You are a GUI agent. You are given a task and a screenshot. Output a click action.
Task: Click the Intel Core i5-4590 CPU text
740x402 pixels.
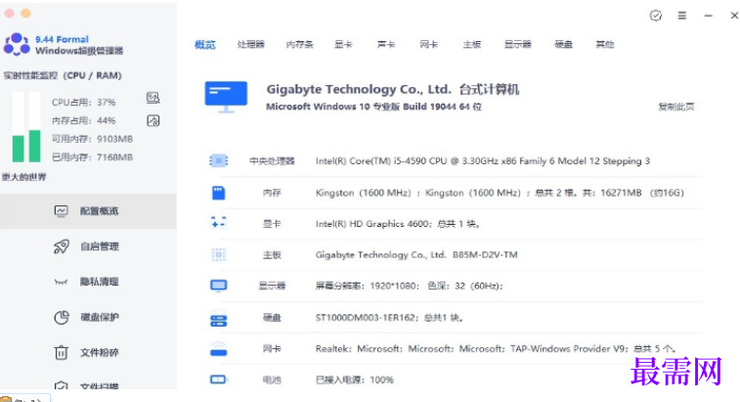pyautogui.click(x=482, y=161)
